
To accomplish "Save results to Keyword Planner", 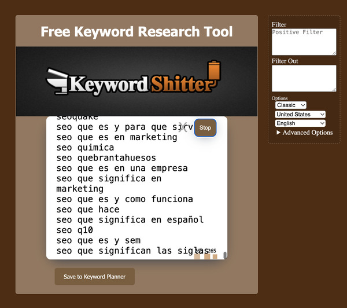I will (94, 276).
